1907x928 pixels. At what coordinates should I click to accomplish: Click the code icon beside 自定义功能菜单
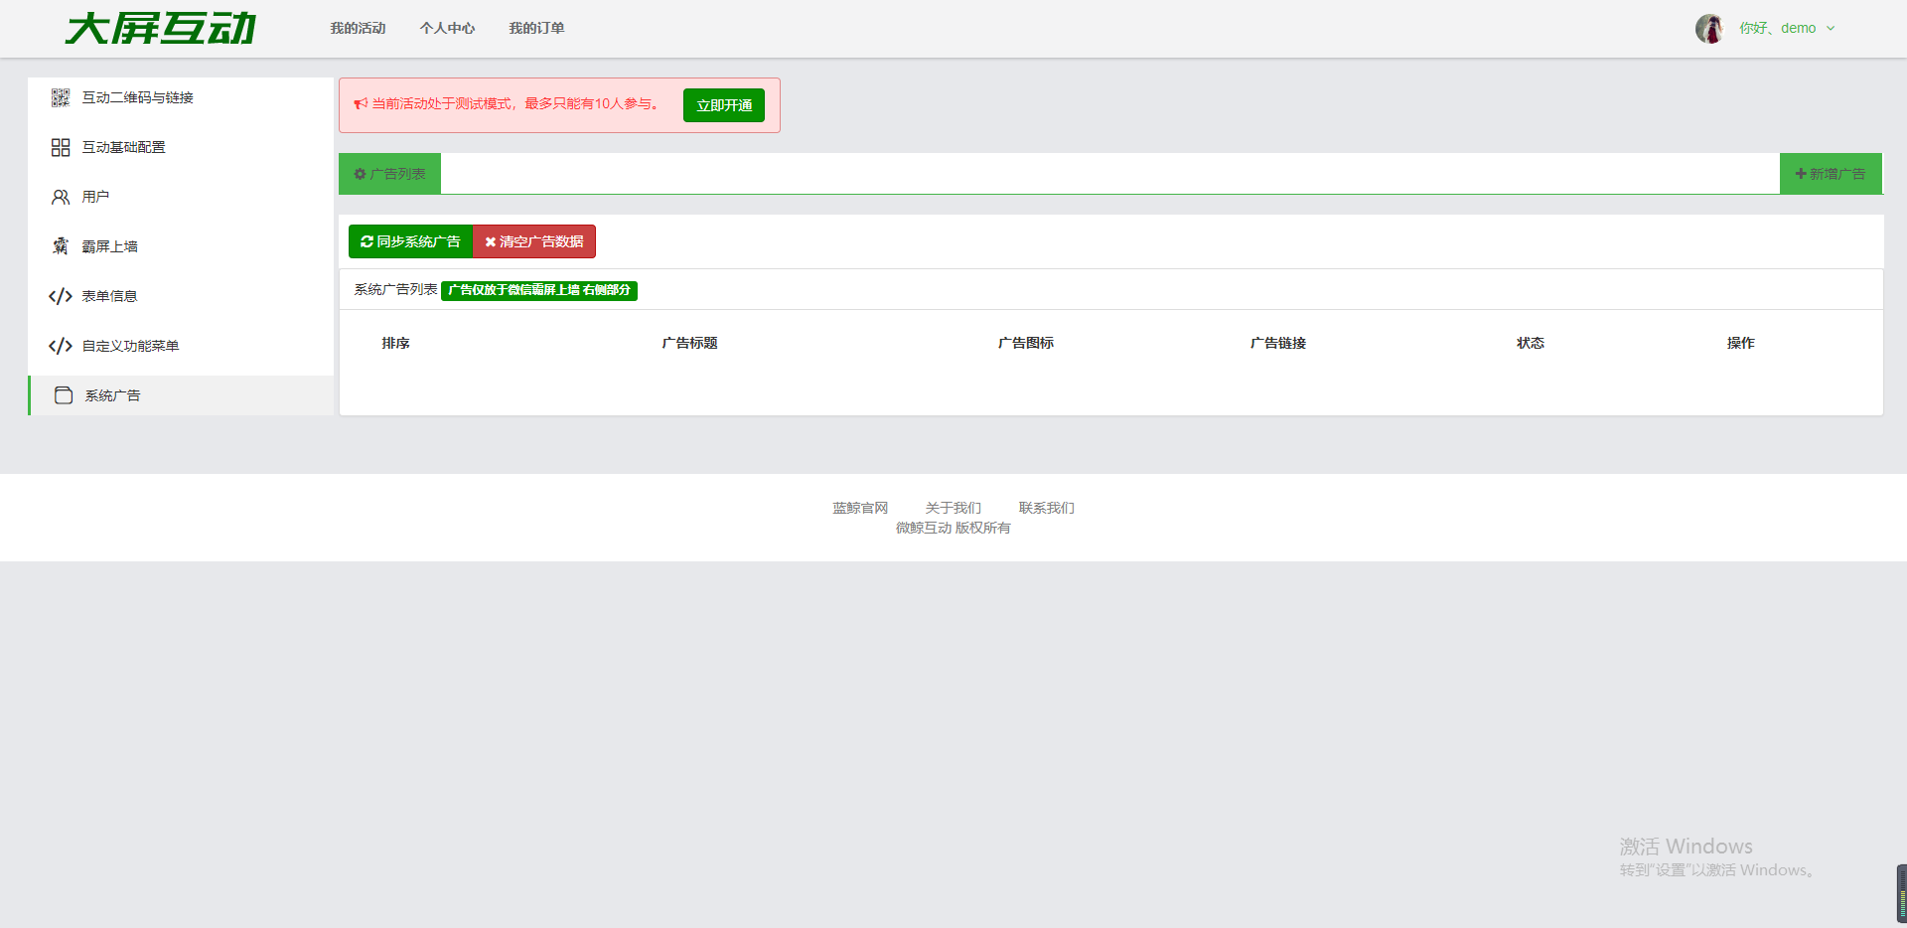[x=61, y=346]
